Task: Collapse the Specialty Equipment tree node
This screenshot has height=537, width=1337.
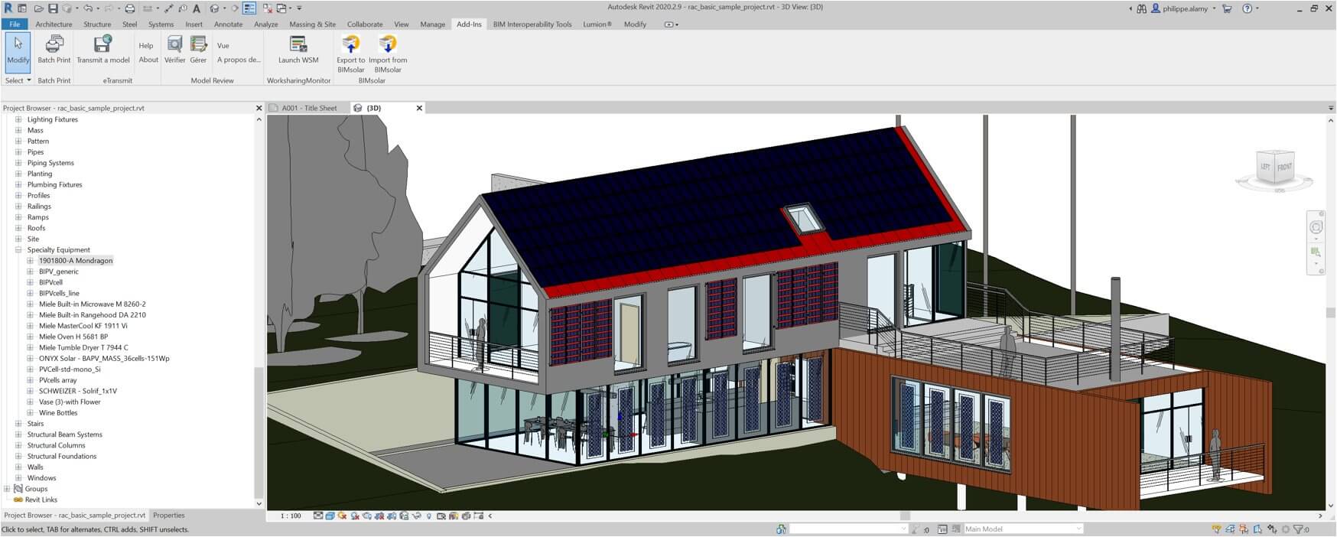Action: (18, 250)
